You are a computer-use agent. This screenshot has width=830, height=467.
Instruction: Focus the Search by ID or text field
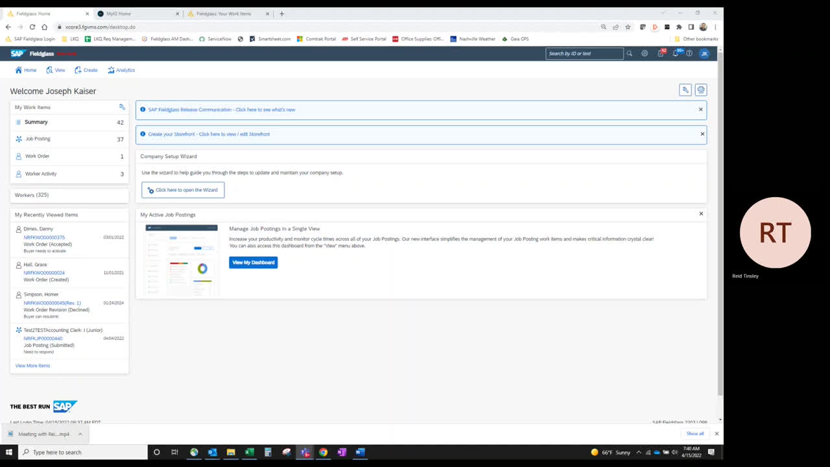pos(584,53)
